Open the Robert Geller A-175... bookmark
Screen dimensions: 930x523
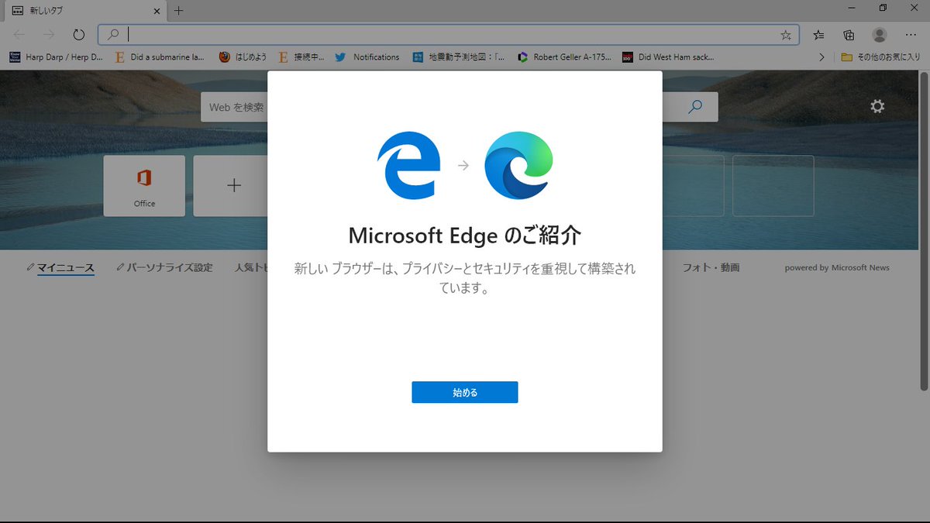564,57
